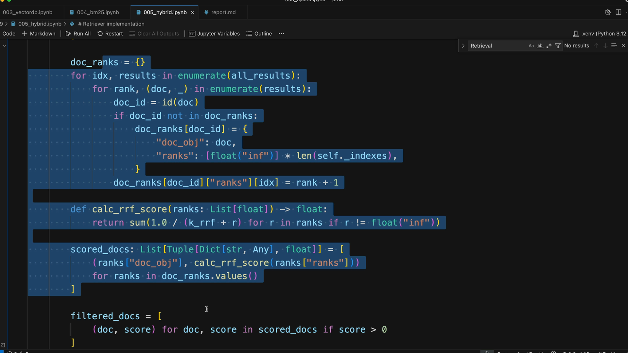
Task: Add a new Markdown cell
Action: 39,34
